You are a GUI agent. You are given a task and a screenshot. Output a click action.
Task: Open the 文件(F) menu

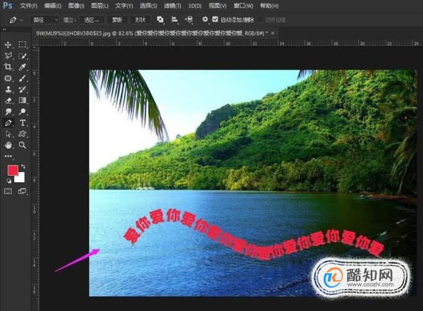tap(29, 6)
